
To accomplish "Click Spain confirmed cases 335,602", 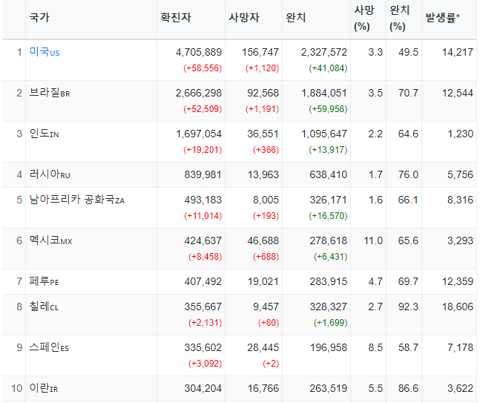I will point(203,347).
